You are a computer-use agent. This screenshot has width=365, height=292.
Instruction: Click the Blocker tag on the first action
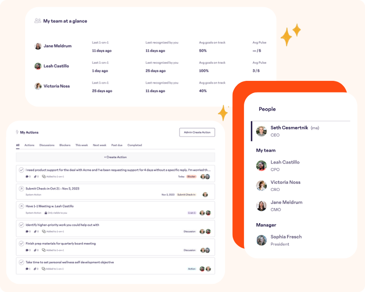[191, 177]
